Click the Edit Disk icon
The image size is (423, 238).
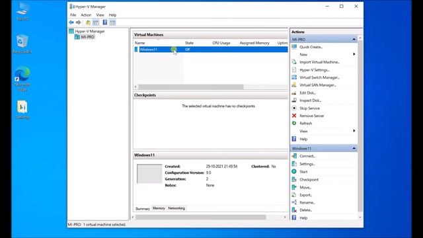[294, 93]
